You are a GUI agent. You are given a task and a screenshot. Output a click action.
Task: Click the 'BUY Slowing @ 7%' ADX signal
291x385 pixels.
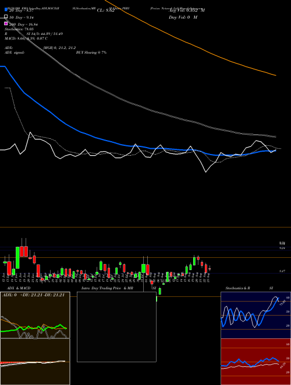pos(91,52)
